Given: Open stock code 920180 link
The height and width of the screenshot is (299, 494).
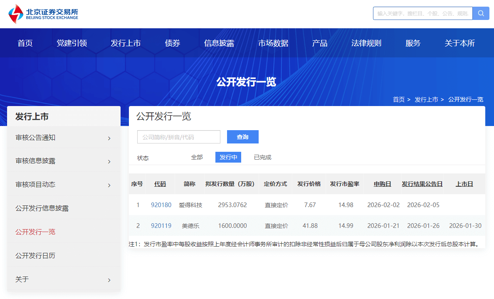Looking at the screenshot, I should coord(161,205).
